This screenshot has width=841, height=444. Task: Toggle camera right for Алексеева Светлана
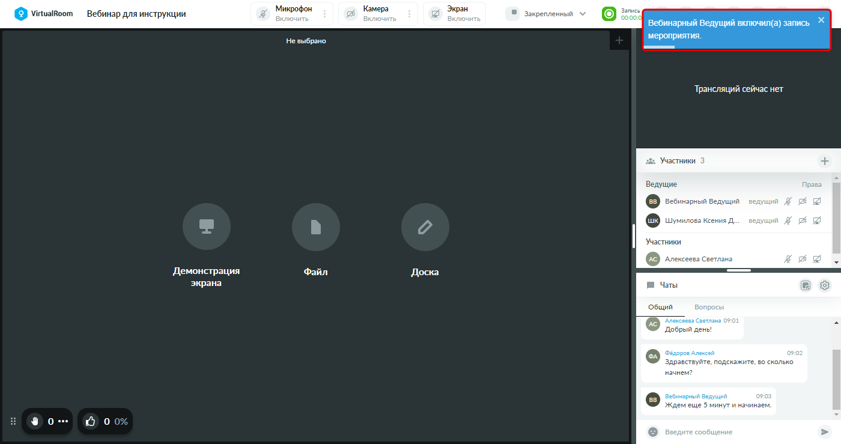[803, 259]
